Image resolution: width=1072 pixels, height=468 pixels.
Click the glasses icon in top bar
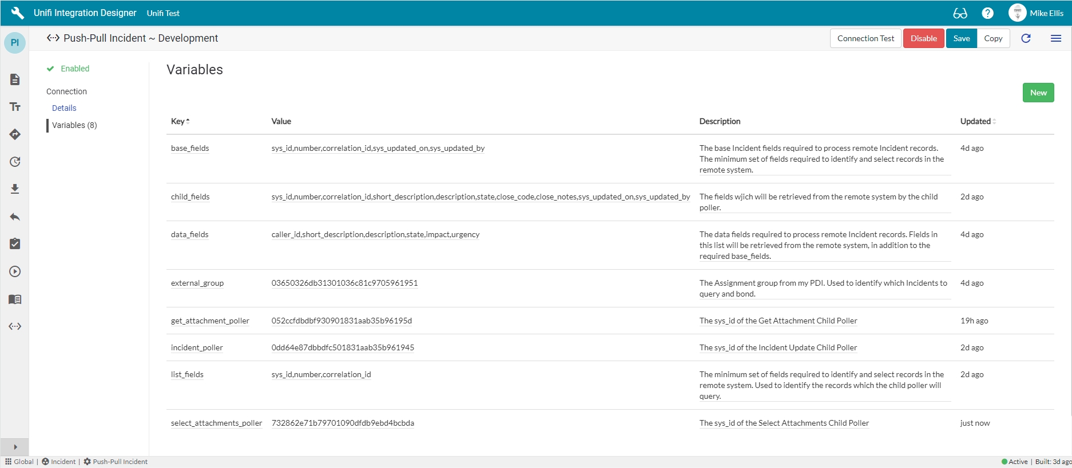pyautogui.click(x=960, y=13)
